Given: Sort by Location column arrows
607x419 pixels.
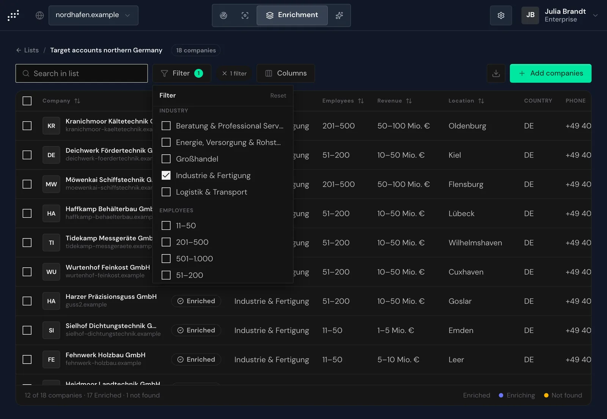Looking at the screenshot, I should point(481,101).
